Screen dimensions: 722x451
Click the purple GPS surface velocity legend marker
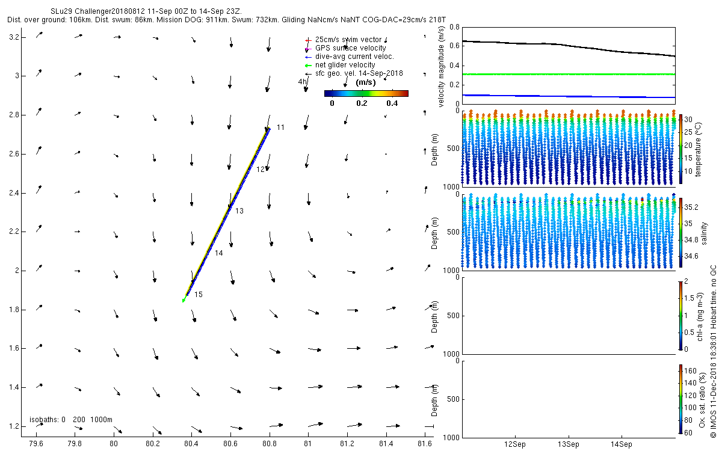(307, 48)
